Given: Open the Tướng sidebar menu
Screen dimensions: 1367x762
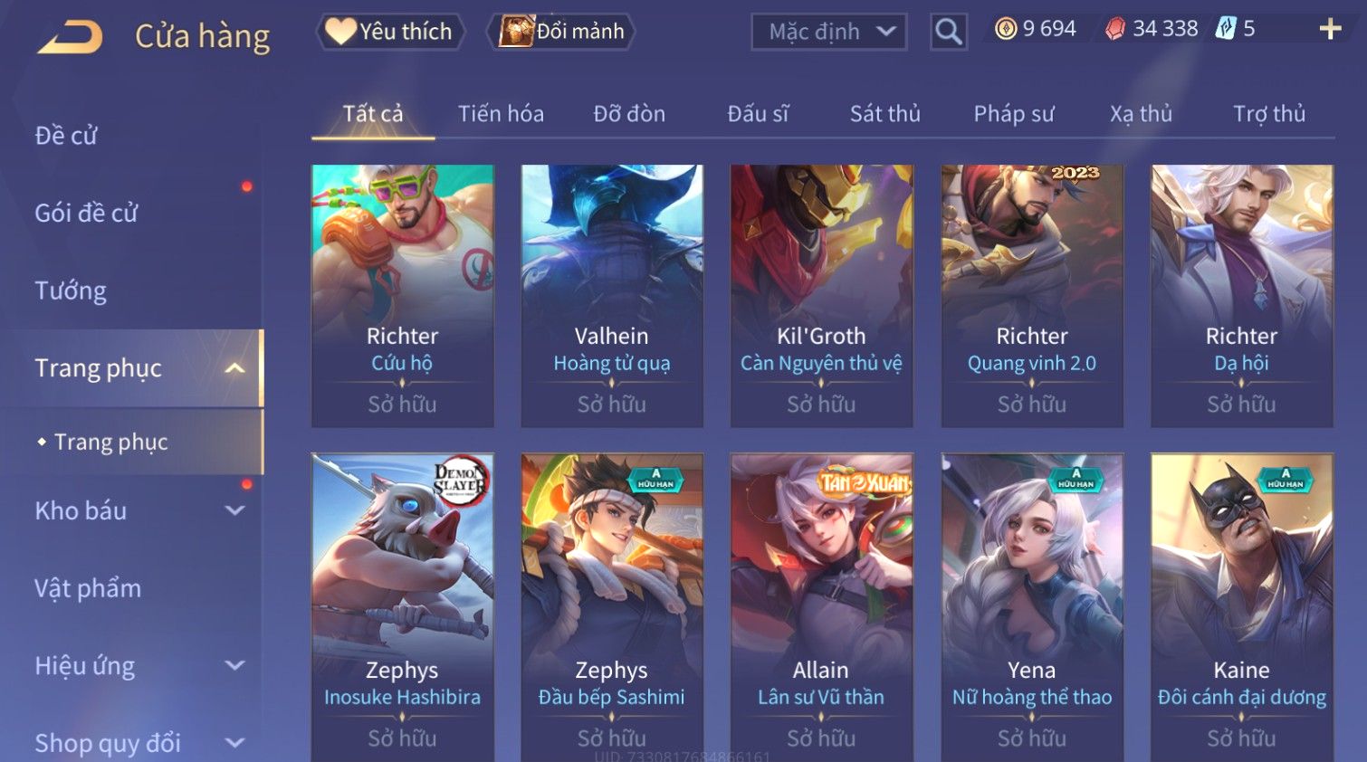Looking at the screenshot, I should point(71,291).
